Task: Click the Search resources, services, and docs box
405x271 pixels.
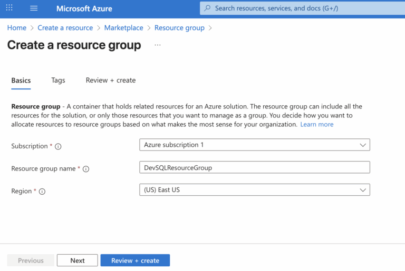Action: pos(302,8)
